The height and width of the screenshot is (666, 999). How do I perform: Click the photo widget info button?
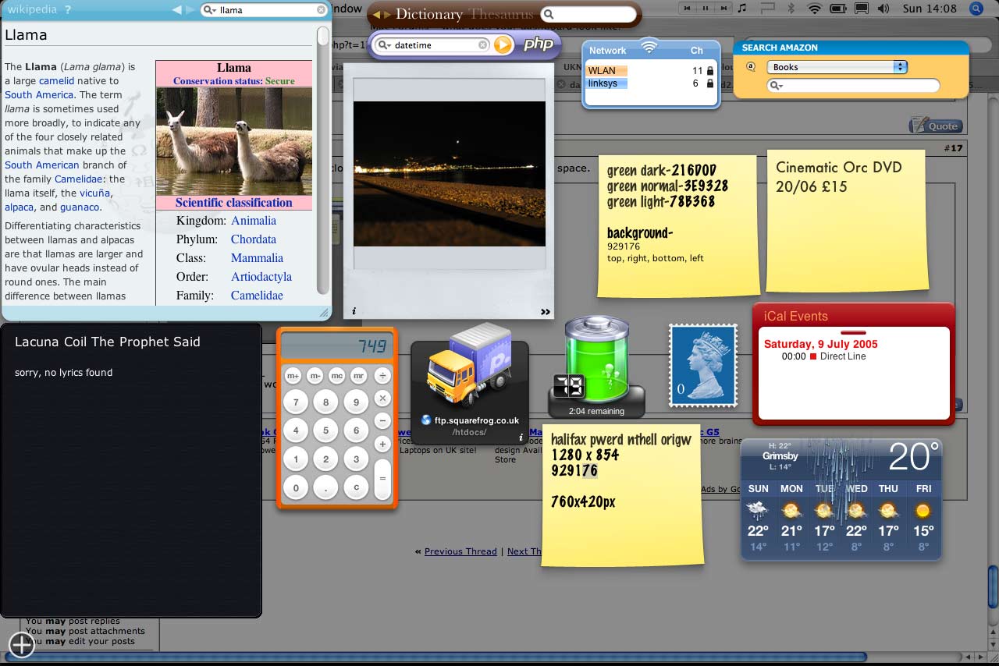pyautogui.click(x=354, y=311)
